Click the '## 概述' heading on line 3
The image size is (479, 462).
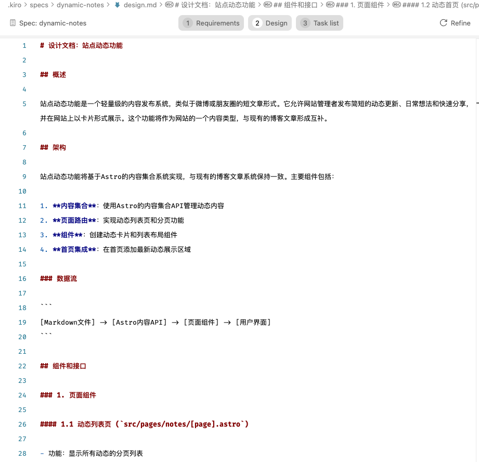pyautogui.click(x=53, y=74)
